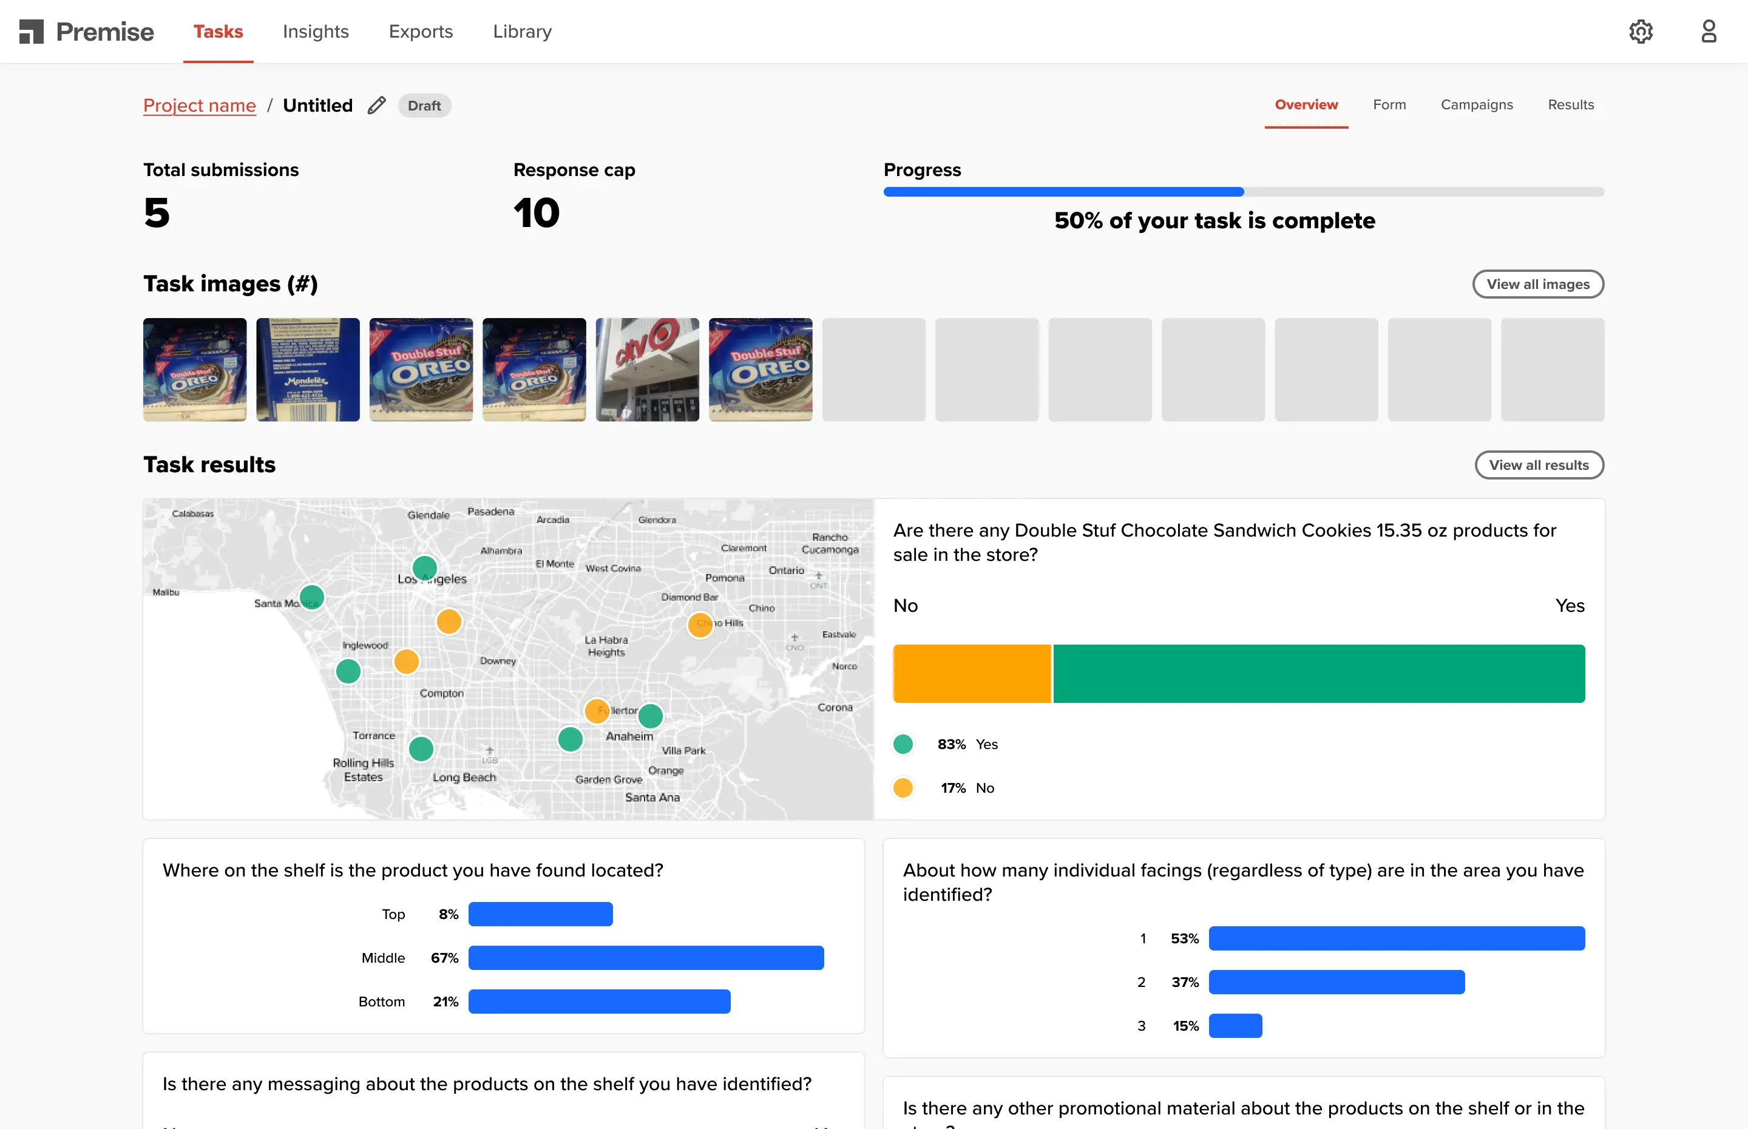Screen dimensions: 1748x1129
Task: Open the Library section
Action: [522, 32]
